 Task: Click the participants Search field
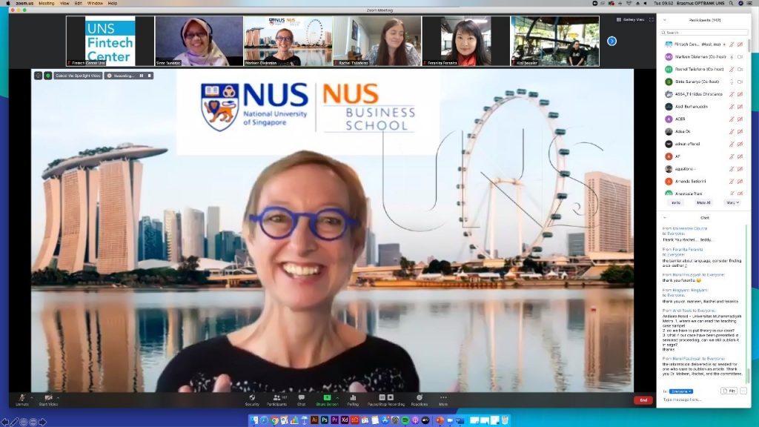click(x=704, y=33)
